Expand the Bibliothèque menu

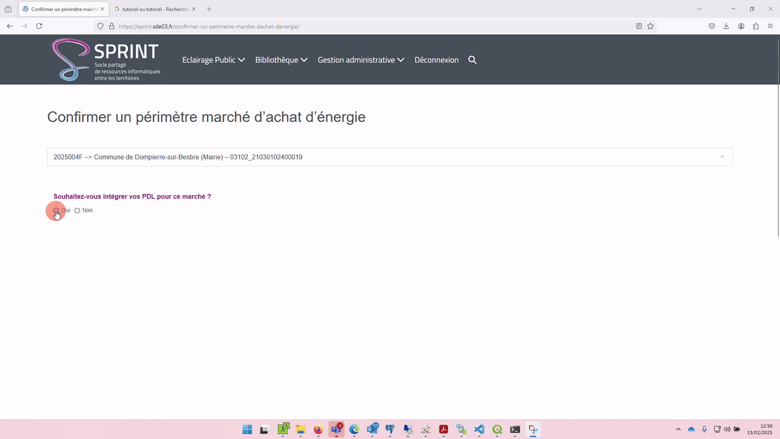coord(281,60)
